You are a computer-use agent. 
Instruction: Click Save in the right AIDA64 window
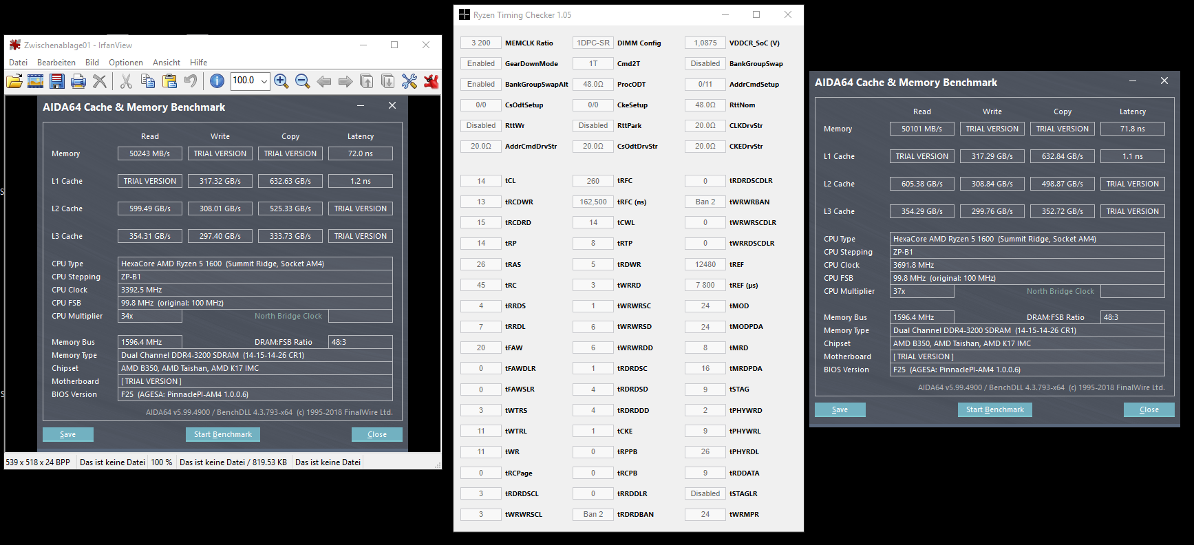coord(840,409)
